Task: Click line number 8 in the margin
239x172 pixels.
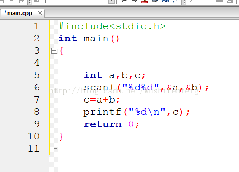Action: click(x=37, y=112)
